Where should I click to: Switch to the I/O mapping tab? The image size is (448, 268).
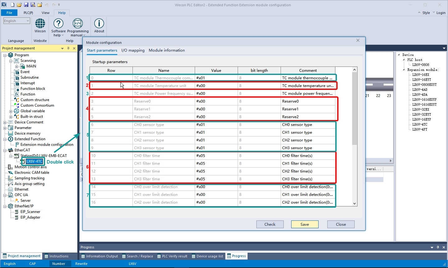(133, 50)
